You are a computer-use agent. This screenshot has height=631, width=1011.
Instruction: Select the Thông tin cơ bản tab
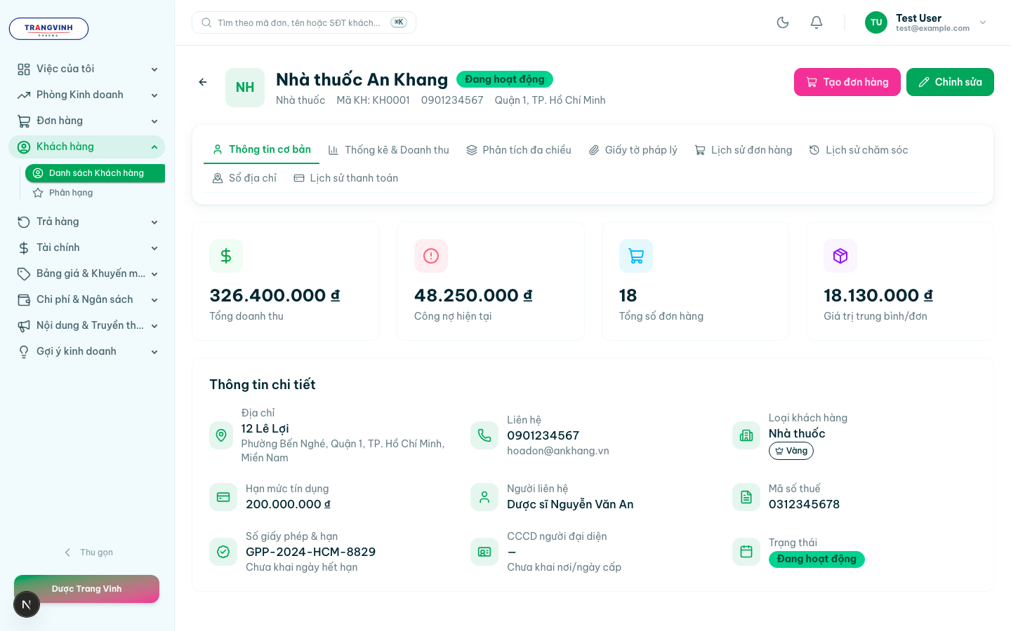pos(261,149)
